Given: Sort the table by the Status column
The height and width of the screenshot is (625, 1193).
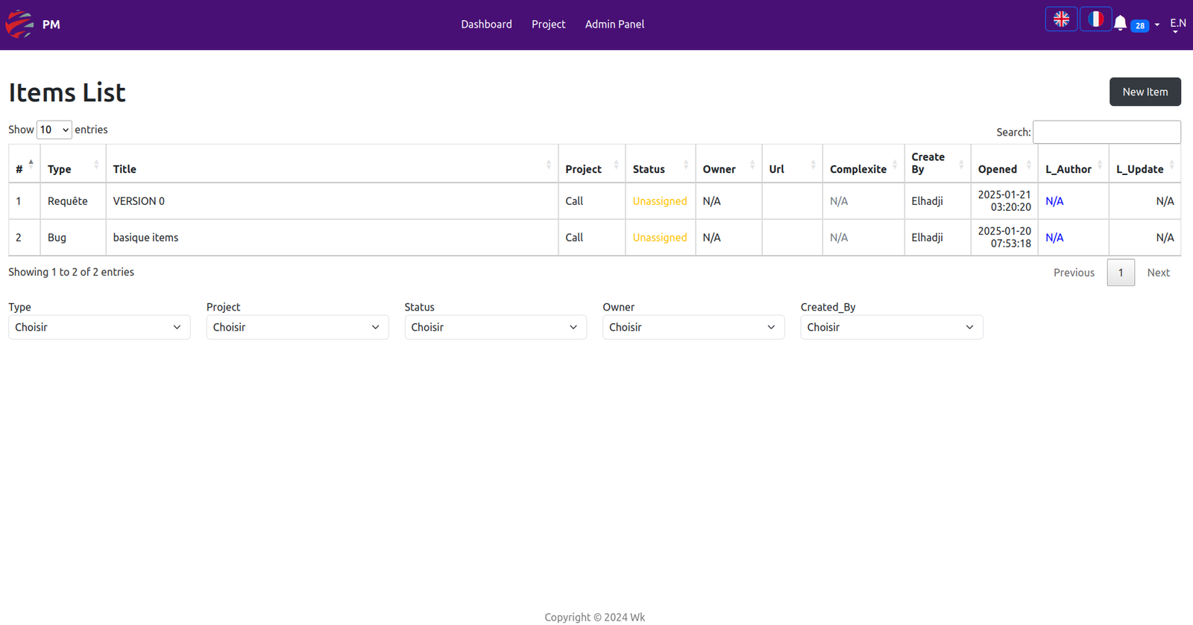Looking at the screenshot, I should pos(659,169).
